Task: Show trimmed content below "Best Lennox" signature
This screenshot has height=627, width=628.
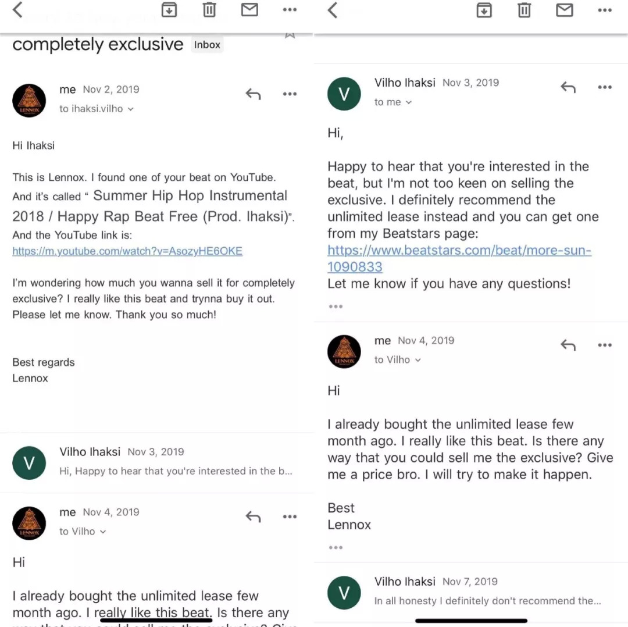Action: tap(336, 547)
